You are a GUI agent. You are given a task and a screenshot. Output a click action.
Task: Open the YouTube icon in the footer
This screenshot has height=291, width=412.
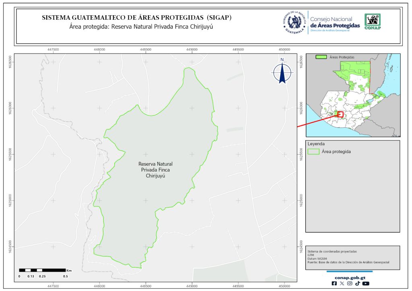coord(365,283)
